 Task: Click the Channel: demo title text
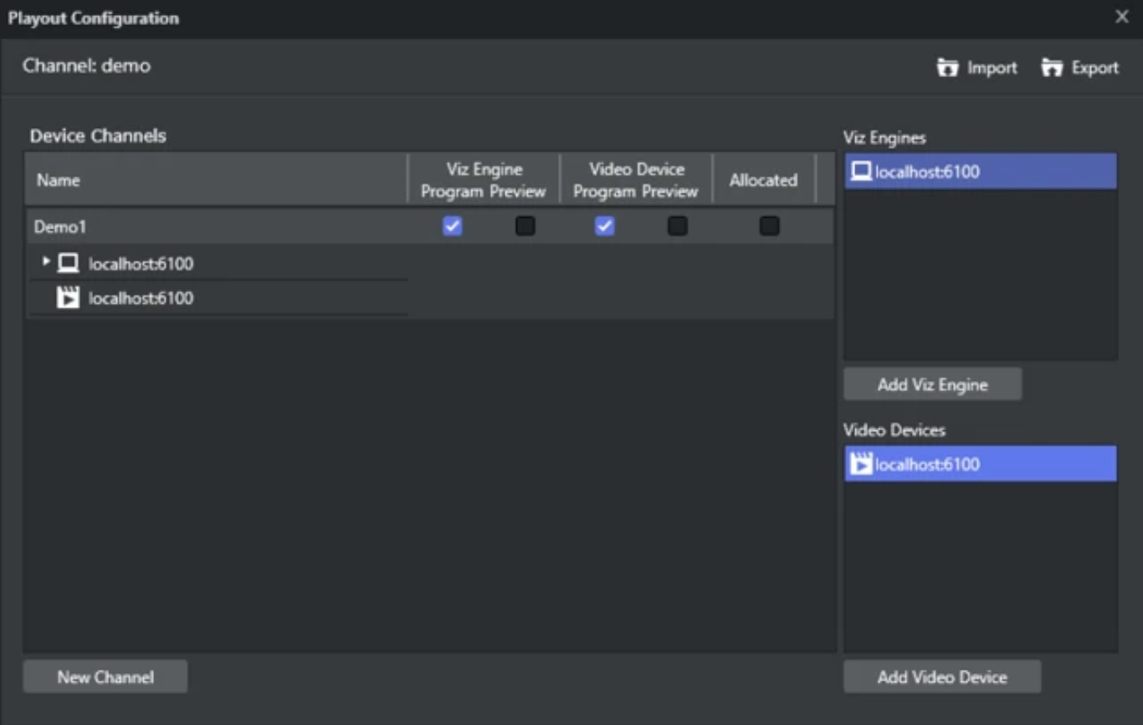pos(86,65)
